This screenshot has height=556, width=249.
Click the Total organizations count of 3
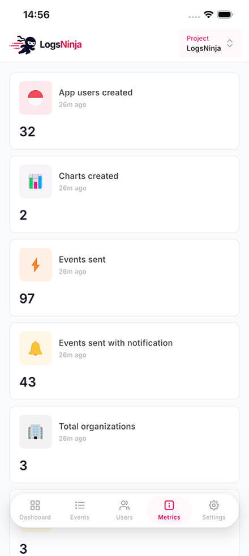(23, 466)
